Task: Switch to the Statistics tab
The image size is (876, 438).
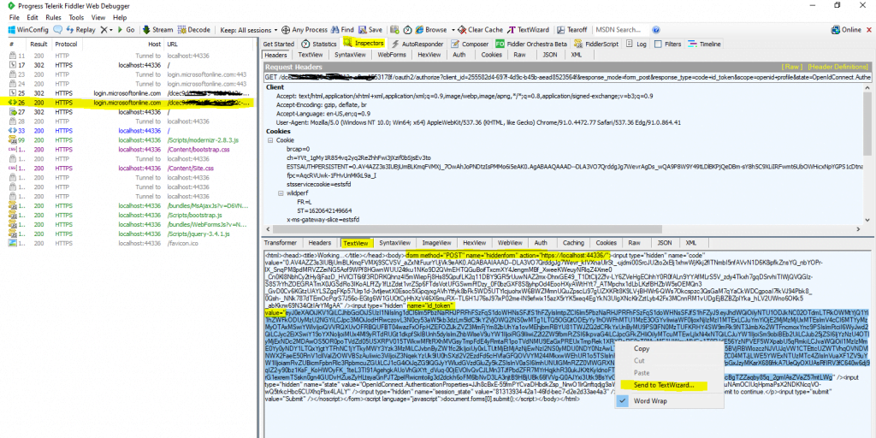Action: coord(320,44)
